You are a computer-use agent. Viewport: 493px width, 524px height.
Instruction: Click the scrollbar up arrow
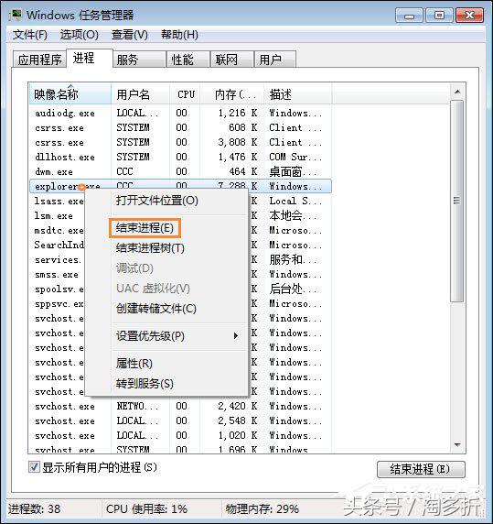click(x=457, y=92)
